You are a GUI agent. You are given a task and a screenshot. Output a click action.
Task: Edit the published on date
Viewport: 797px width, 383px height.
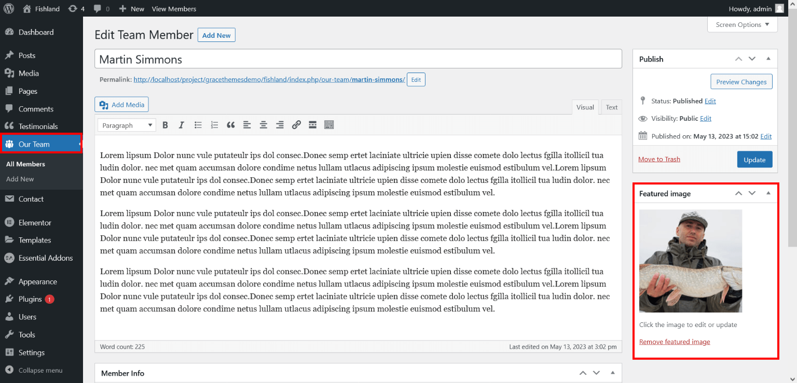pyautogui.click(x=766, y=136)
